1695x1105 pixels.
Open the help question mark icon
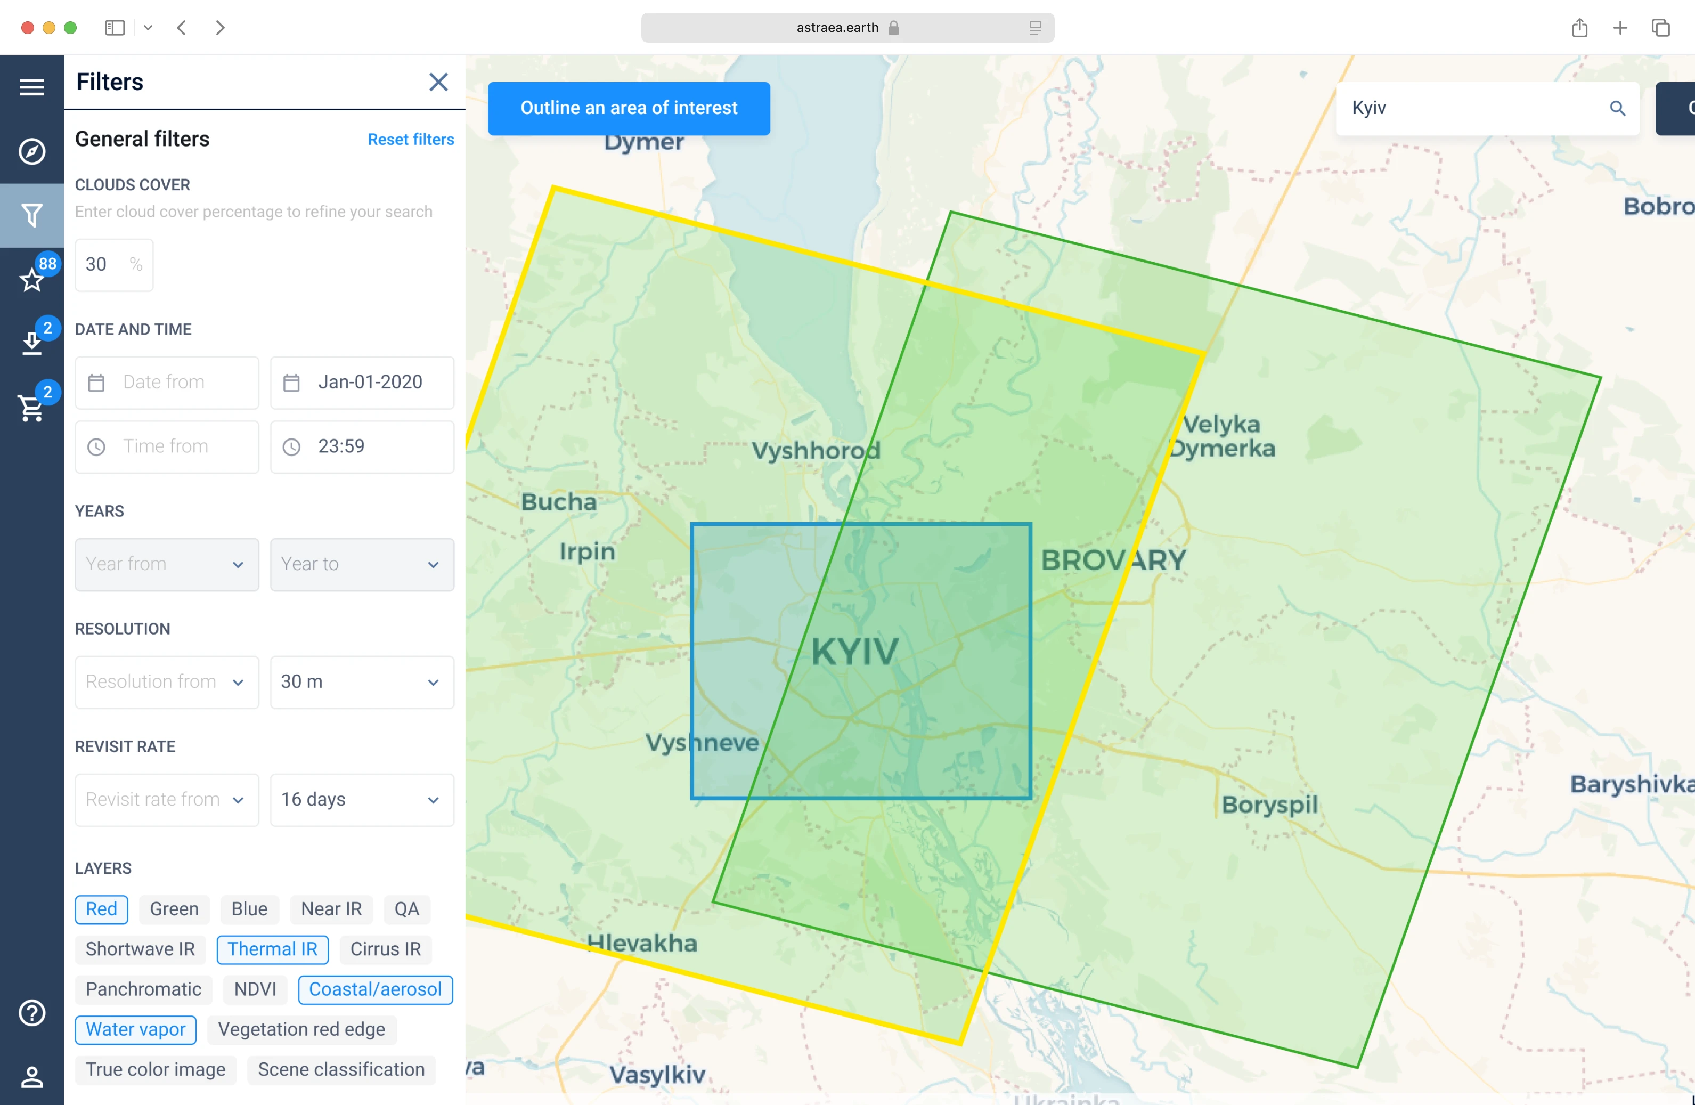(x=31, y=1012)
